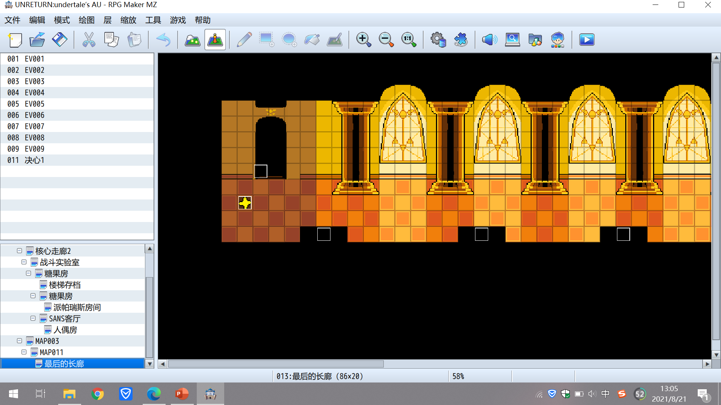Screen dimensions: 721x405
Task: Switch to Map editing mode
Action: coord(192,39)
